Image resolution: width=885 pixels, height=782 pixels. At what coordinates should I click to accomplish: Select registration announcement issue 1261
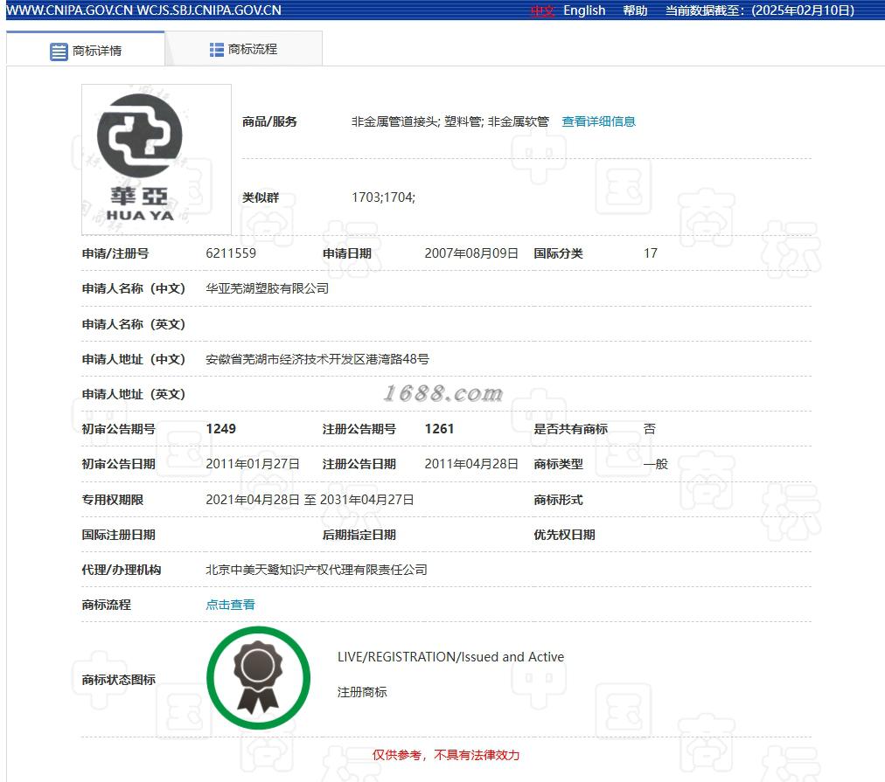pyautogui.click(x=439, y=429)
